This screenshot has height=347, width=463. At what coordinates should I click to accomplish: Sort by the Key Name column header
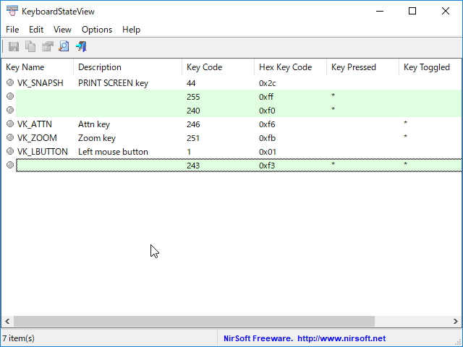(38, 67)
